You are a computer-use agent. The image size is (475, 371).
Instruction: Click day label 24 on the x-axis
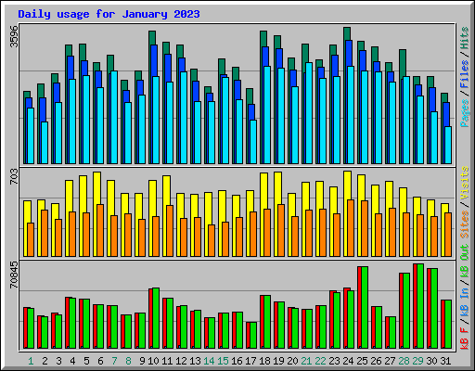pyautogui.click(x=348, y=361)
